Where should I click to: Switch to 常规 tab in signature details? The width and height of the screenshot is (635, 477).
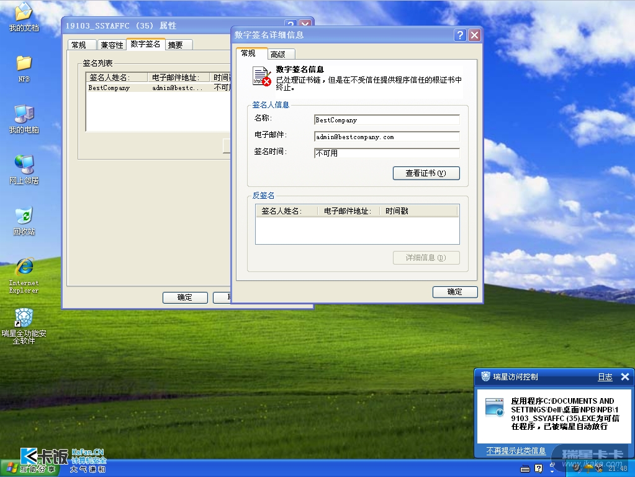(251, 53)
